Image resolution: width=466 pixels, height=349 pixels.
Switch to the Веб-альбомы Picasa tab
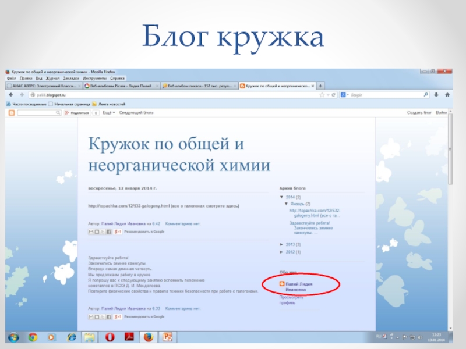tap(121, 86)
